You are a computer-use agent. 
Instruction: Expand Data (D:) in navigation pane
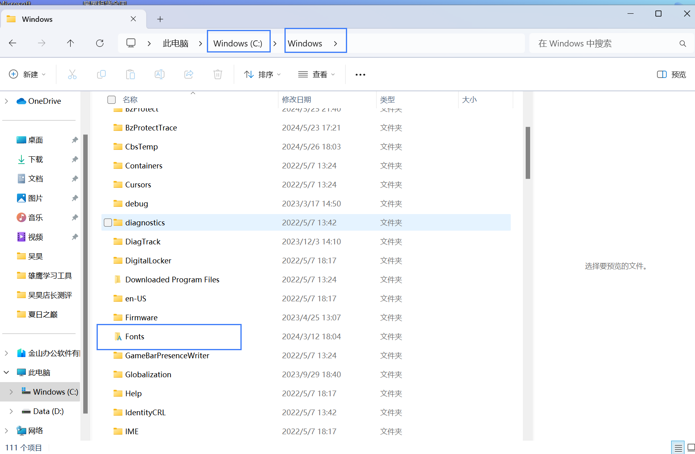tap(11, 411)
